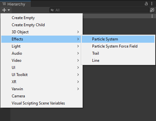Focus the Hierarchy search field
Screen dimensions: 156x121
pyautogui.click(x=100, y=10)
